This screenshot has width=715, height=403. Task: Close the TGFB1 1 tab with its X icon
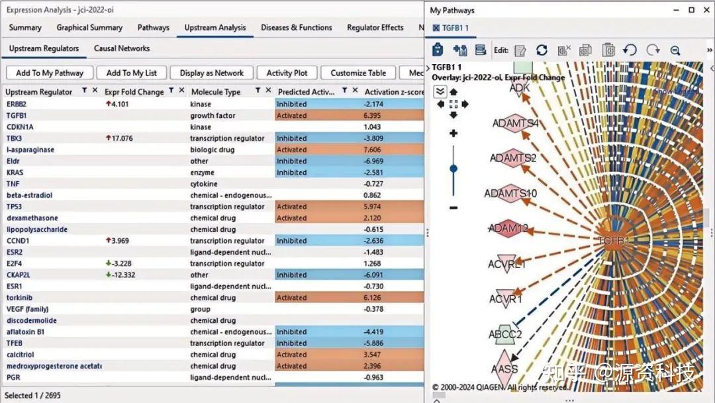[x=436, y=28]
